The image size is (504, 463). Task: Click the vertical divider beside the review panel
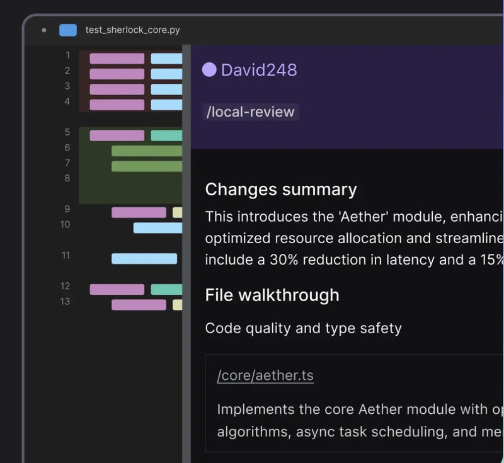coord(186,252)
